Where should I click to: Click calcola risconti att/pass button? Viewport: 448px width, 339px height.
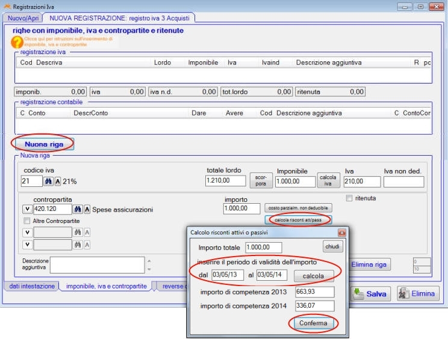298,220
